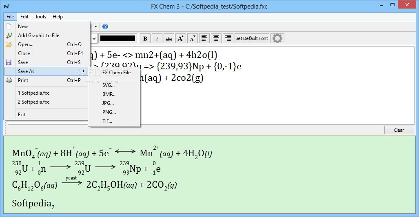
Task: Click the blue help question mark icon
Action: point(105,27)
